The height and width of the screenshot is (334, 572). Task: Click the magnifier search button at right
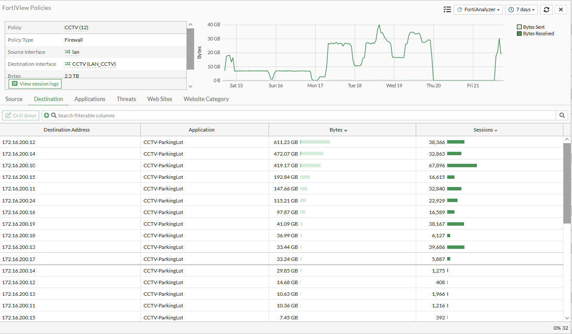[x=562, y=115]
